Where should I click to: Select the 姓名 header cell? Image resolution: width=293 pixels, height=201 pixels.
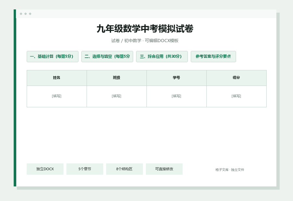coord(57,78)
